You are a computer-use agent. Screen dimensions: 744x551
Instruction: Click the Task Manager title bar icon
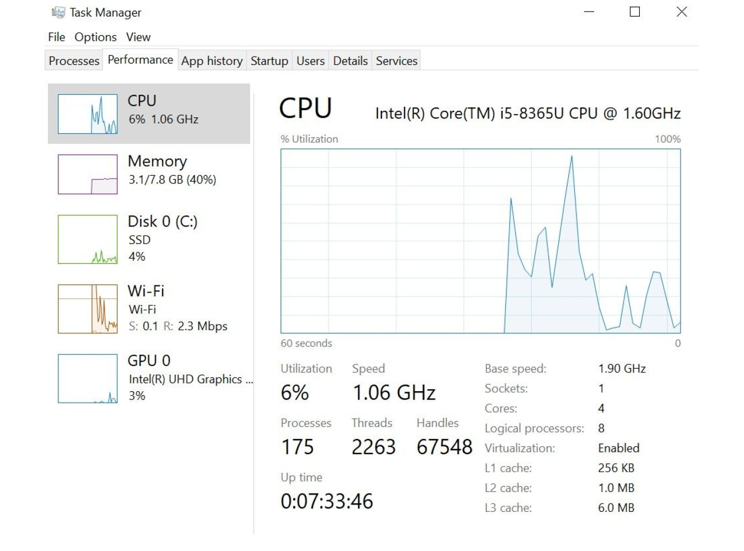58,12
